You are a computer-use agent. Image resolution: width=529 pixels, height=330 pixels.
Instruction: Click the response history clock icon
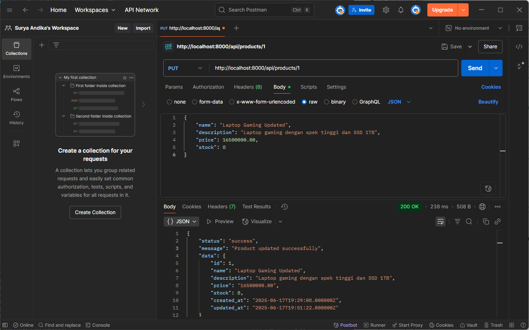tap(284, 207)
